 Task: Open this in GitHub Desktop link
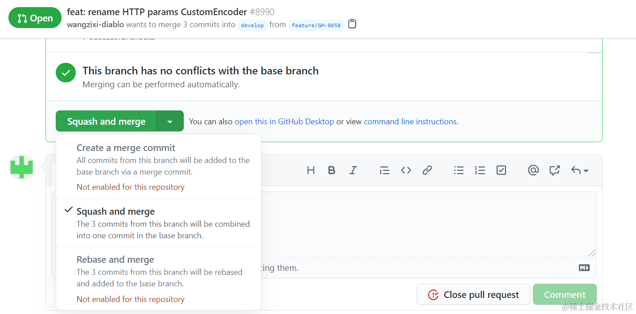coord(284,122)
